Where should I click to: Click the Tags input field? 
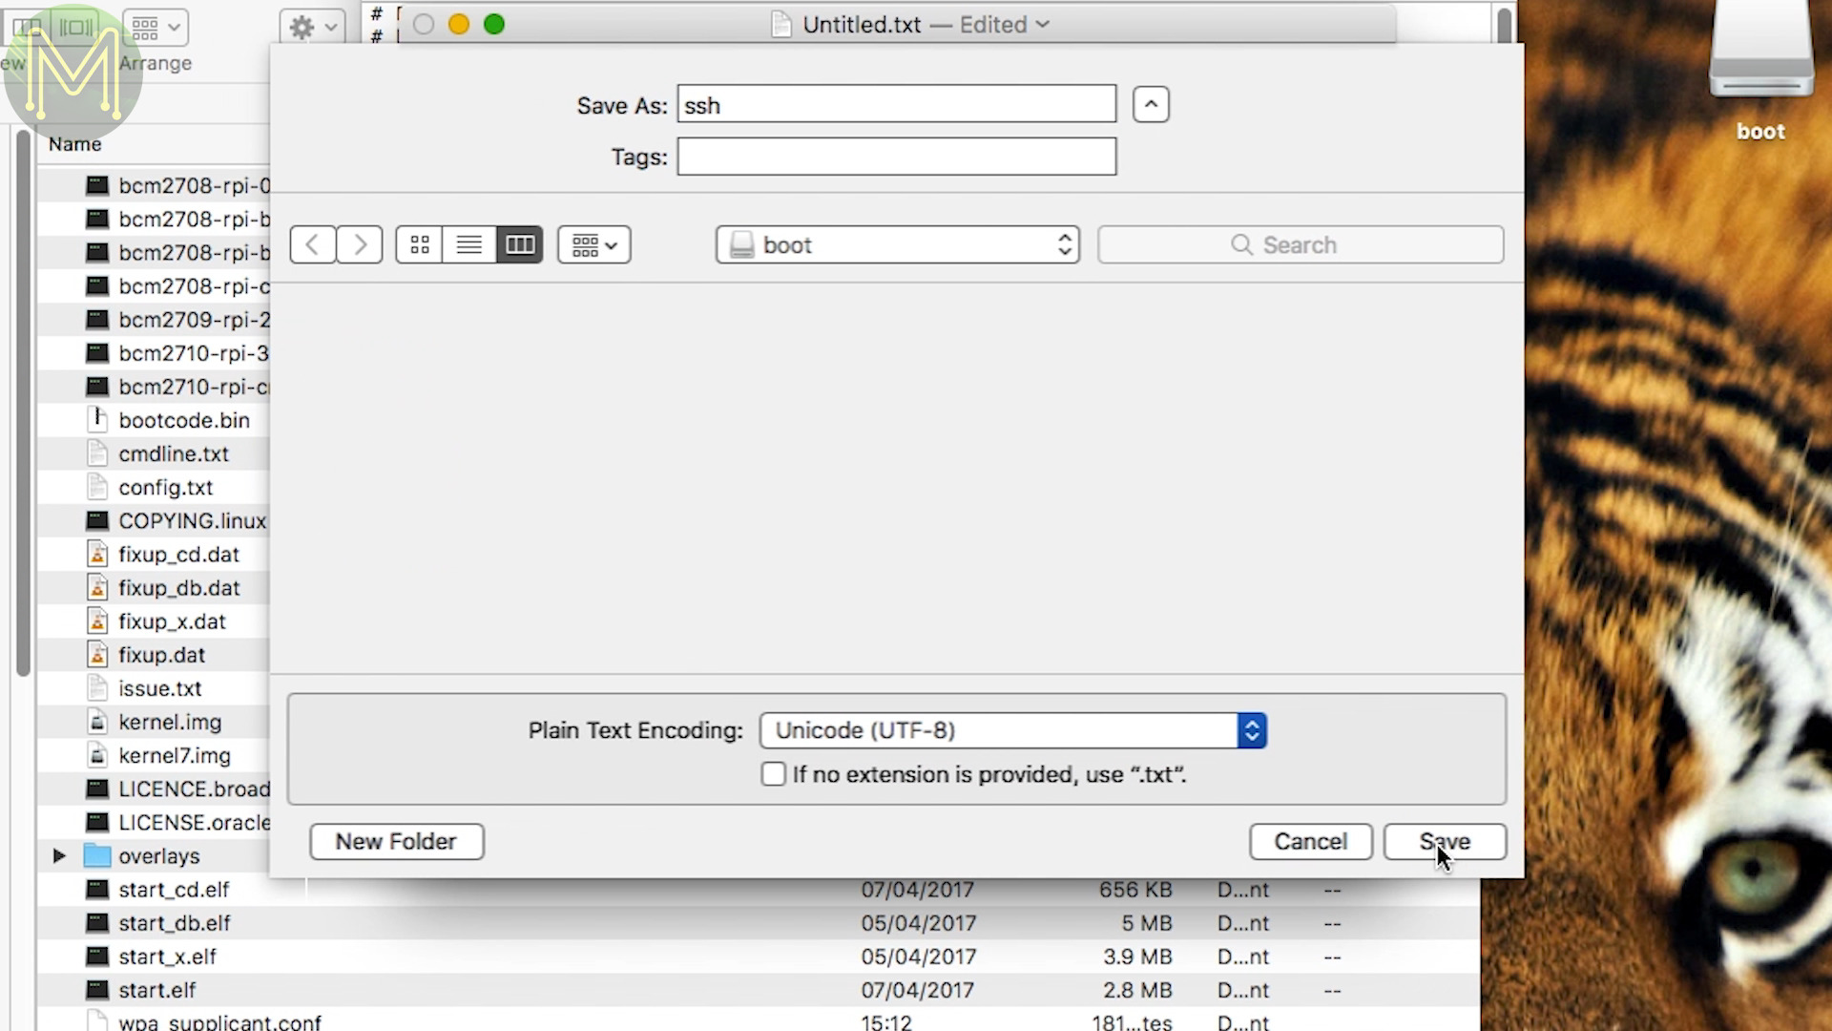pyautogui.click(x=896, y=157)
